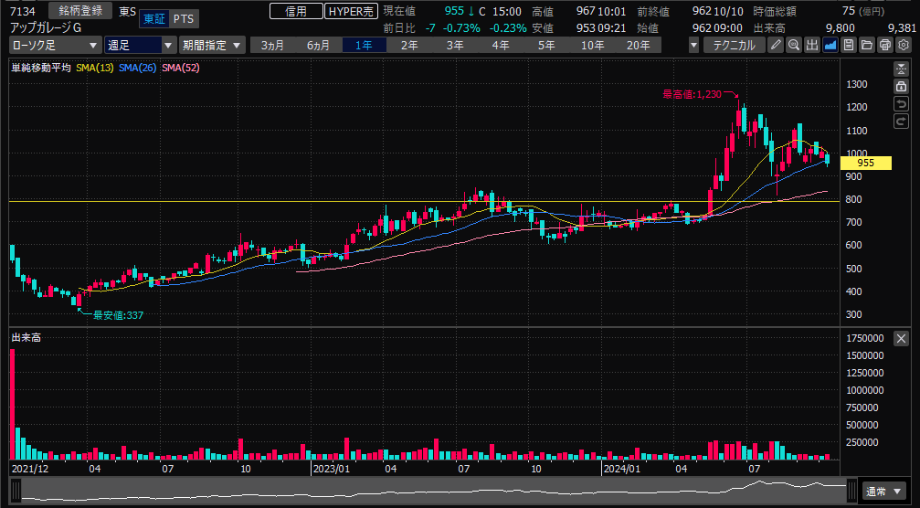Click the range slider handle at bottom

(851, 491)
